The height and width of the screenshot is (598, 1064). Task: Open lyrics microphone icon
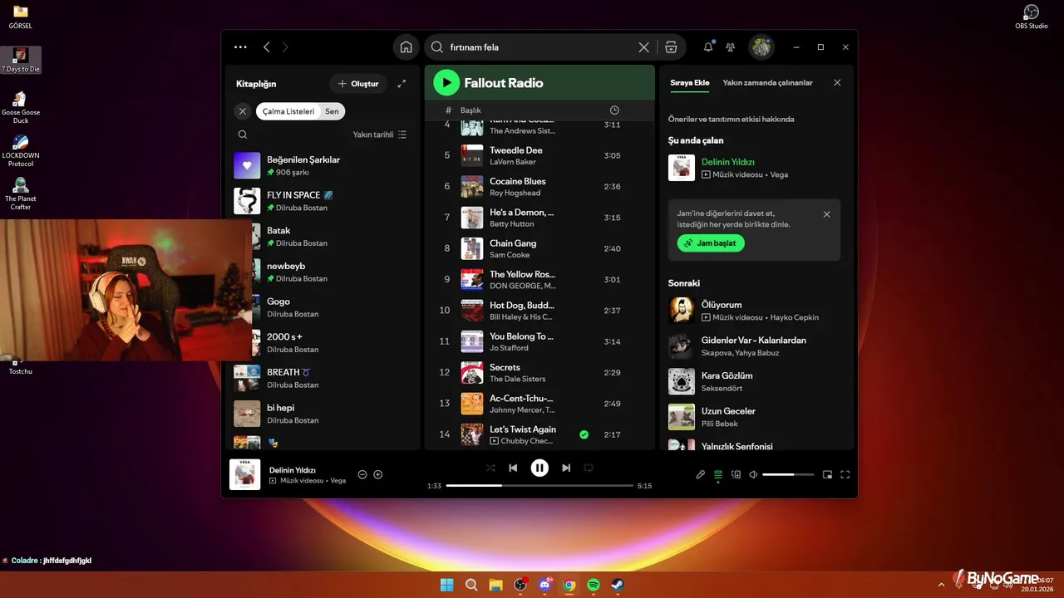click(700, 474)
